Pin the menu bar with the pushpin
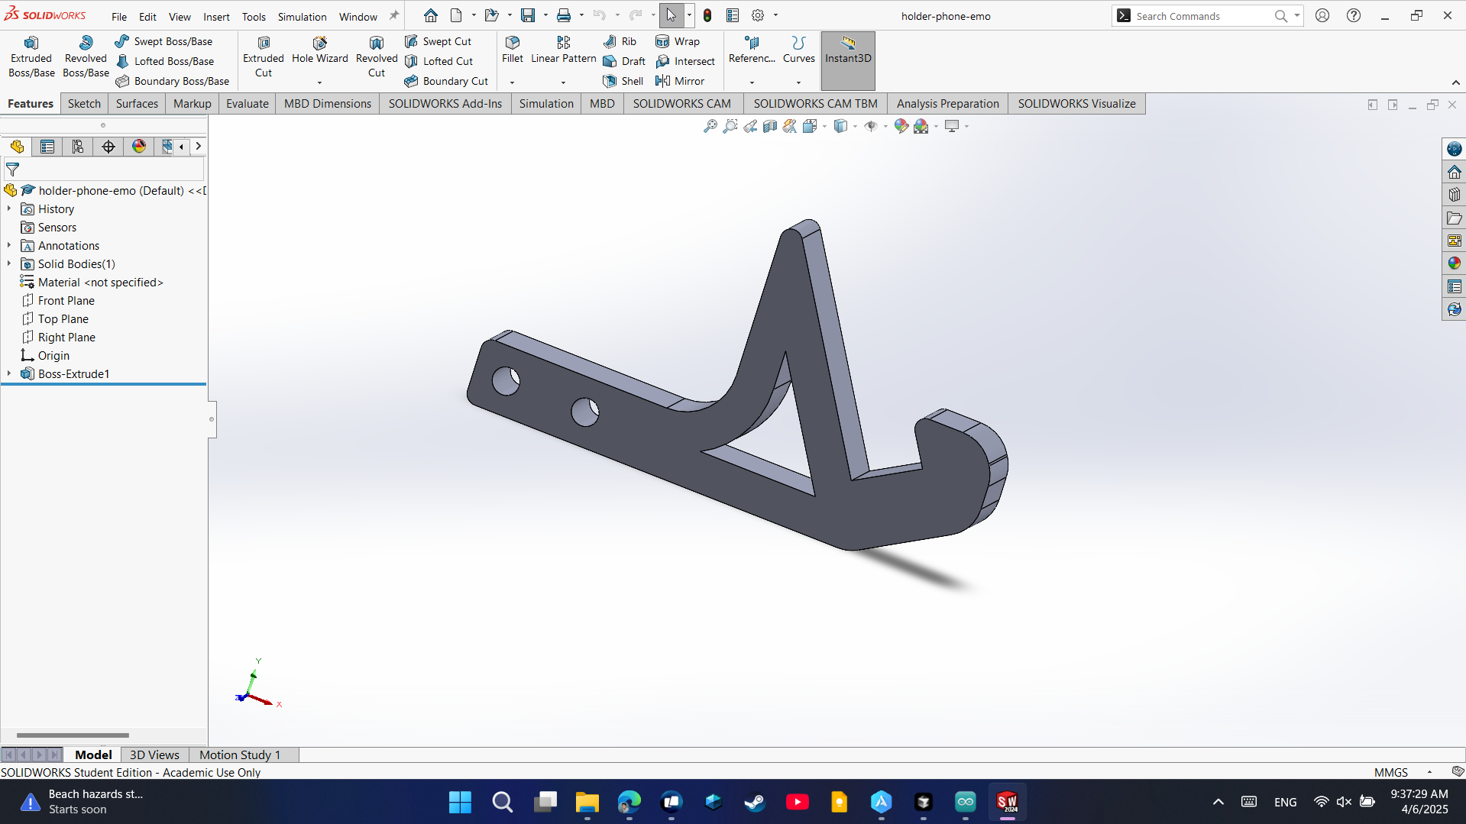 tap(394, 15)
